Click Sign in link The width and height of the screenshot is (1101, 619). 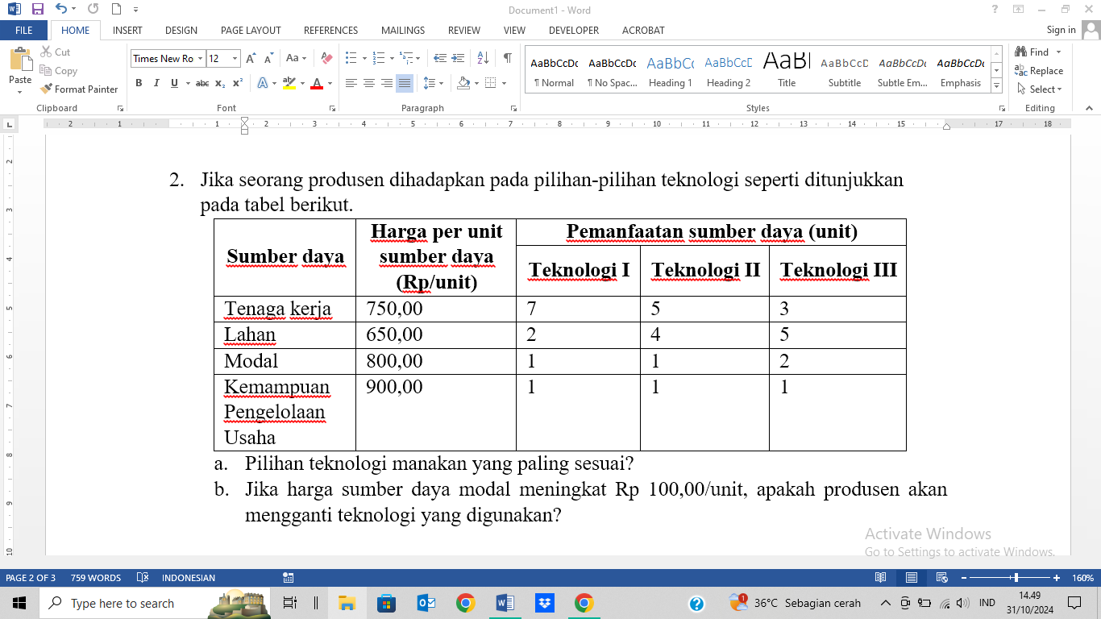point(1061,30)
